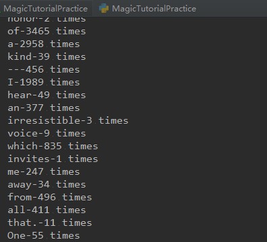Click the Python file icon in tab

click(104, 8)
